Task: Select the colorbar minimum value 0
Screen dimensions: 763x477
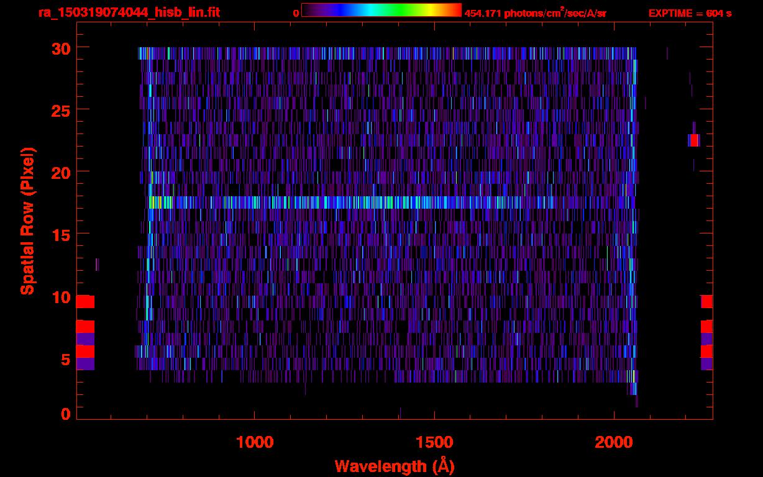Action: (296, 13)
